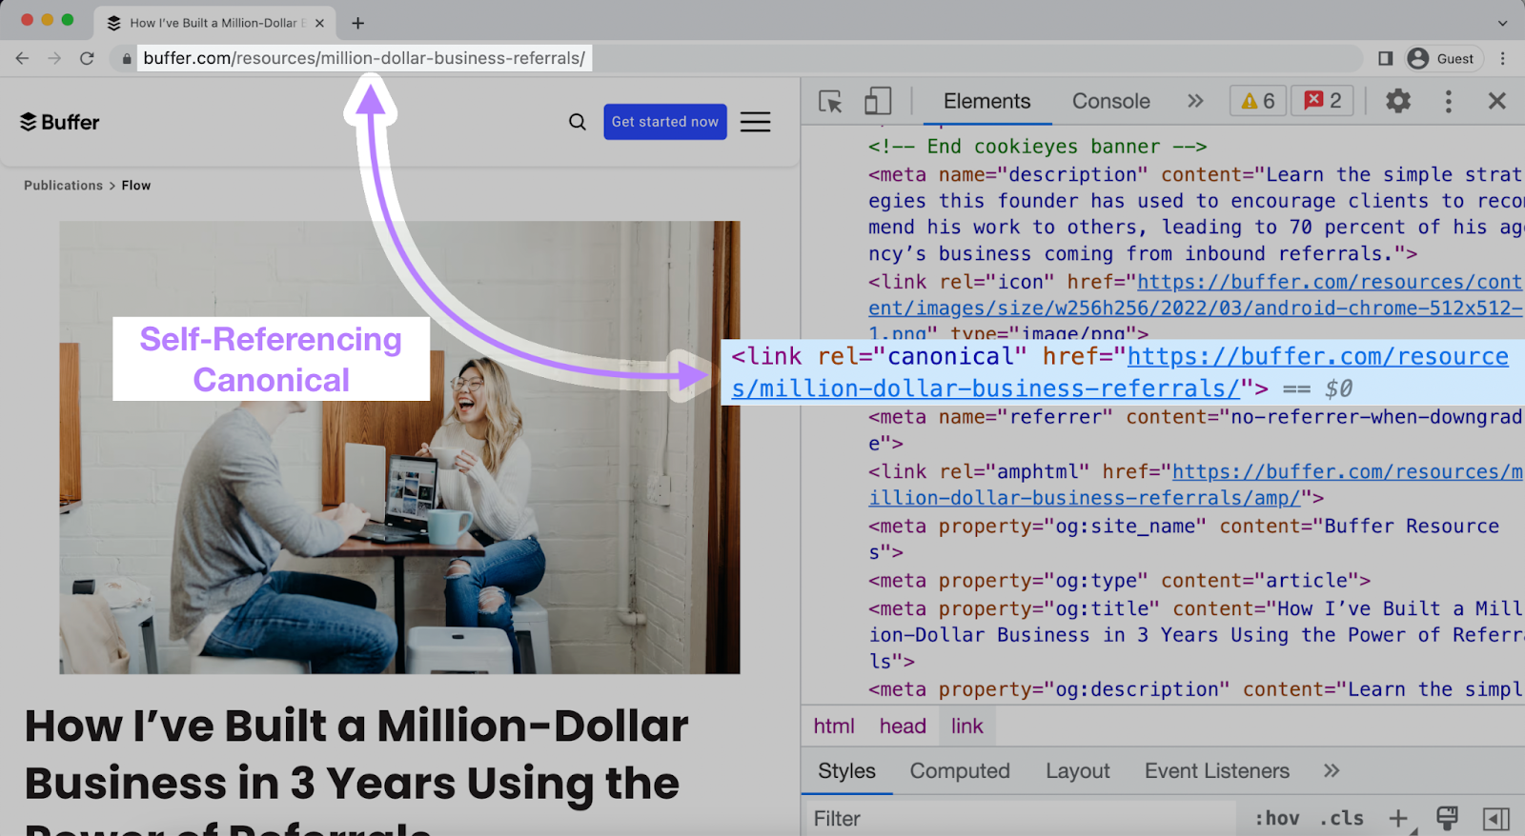This screenshot has width=1525, height=836.
Task: Click the icon link href URL
Action: (1195, 308)
